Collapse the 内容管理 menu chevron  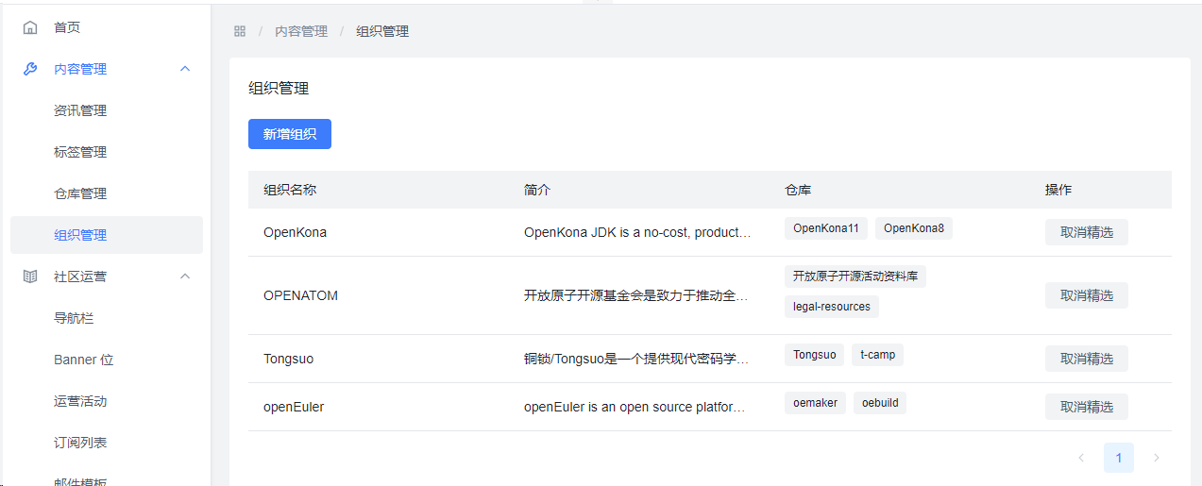coord(185,69)
